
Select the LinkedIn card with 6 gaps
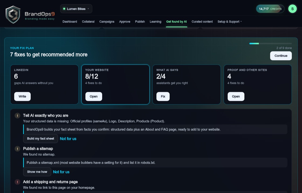pos(44,85)
